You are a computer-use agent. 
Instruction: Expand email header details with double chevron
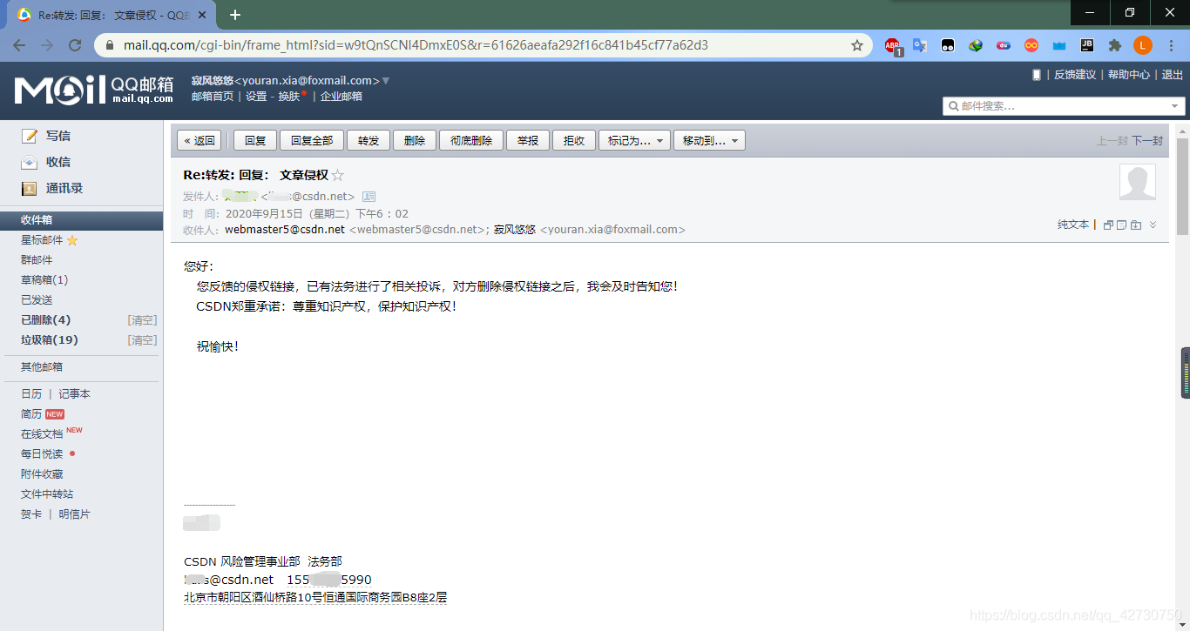pos(1153,225)
